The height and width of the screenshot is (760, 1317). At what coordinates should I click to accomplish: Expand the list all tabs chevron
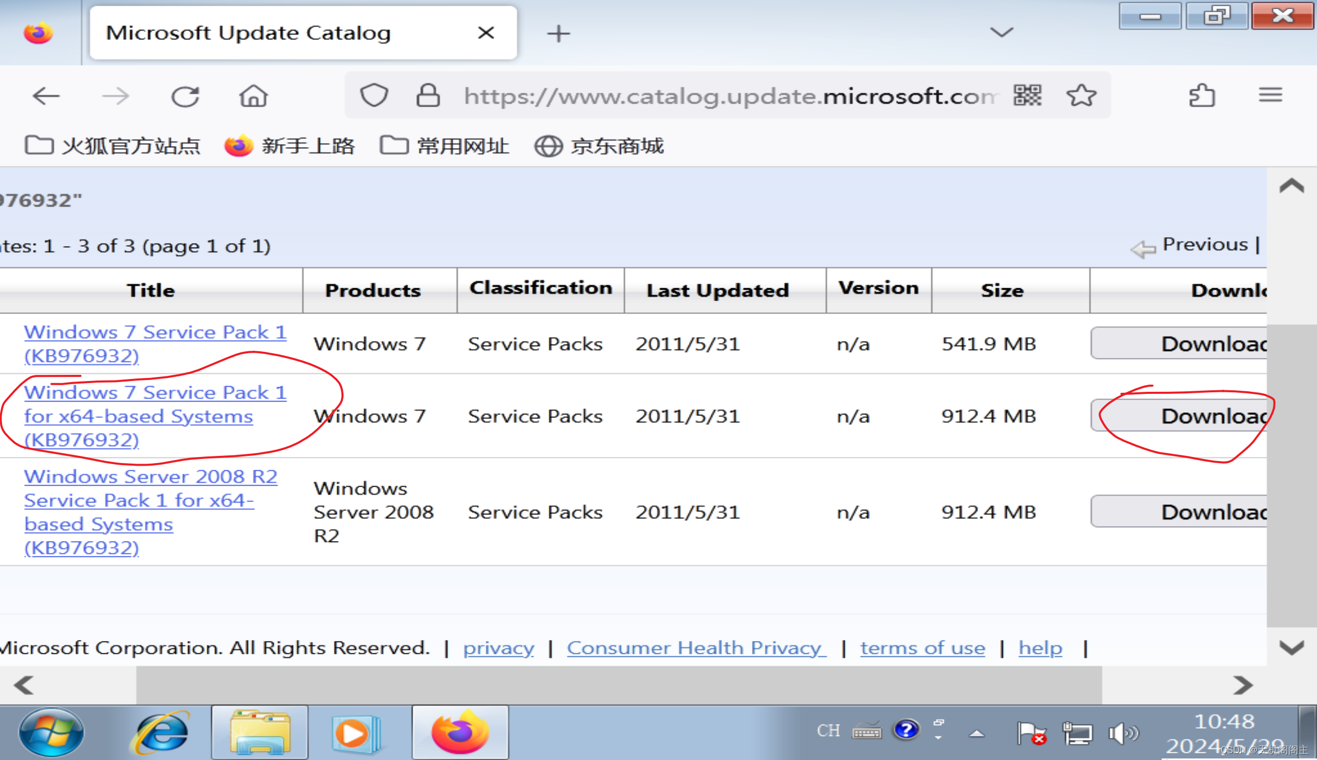pyautogui.click(x=1001, y=33)
